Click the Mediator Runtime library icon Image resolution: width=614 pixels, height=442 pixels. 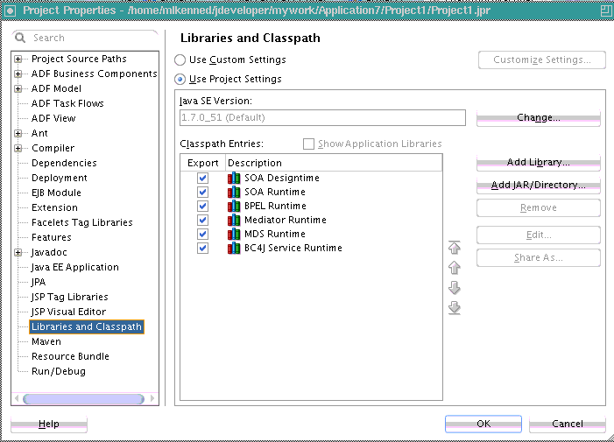(x=234, y=221)
